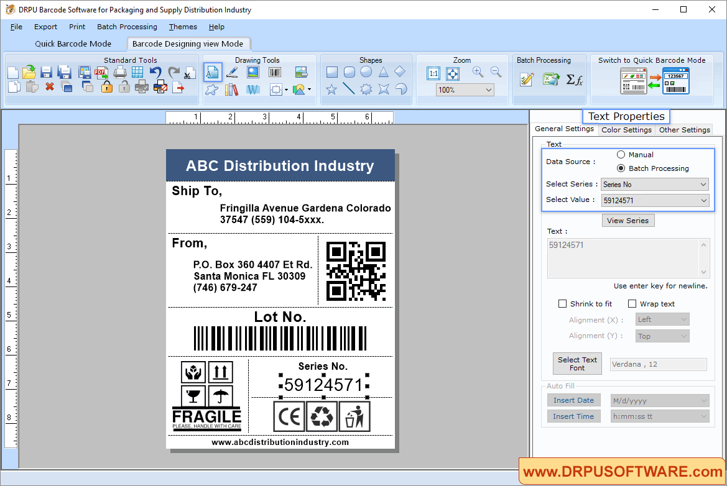Open the File menu
Image resolution: width=727 pixels, height=486 pixels.
point(16,27)
